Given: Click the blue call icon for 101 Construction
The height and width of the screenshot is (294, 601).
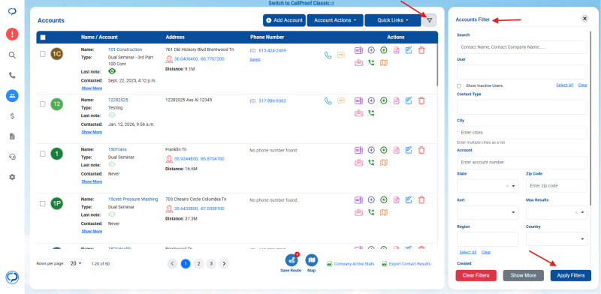Looking at the screenshot, I should coord(328,55).
